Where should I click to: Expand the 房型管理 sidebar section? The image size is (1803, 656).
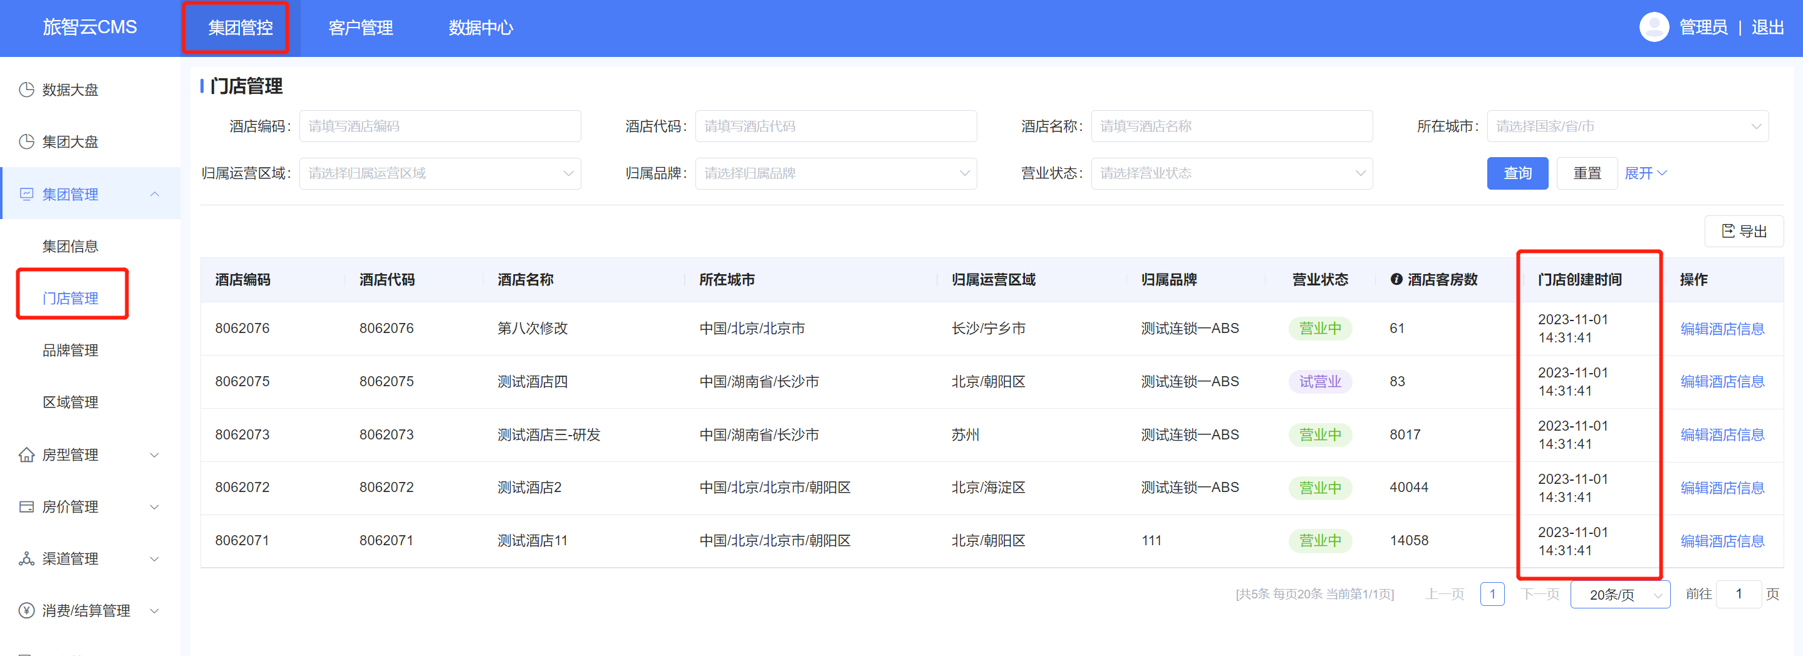[x=155, y=454]
